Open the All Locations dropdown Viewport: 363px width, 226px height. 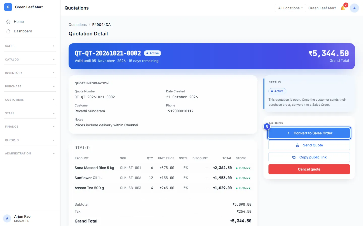click(290, 8)
